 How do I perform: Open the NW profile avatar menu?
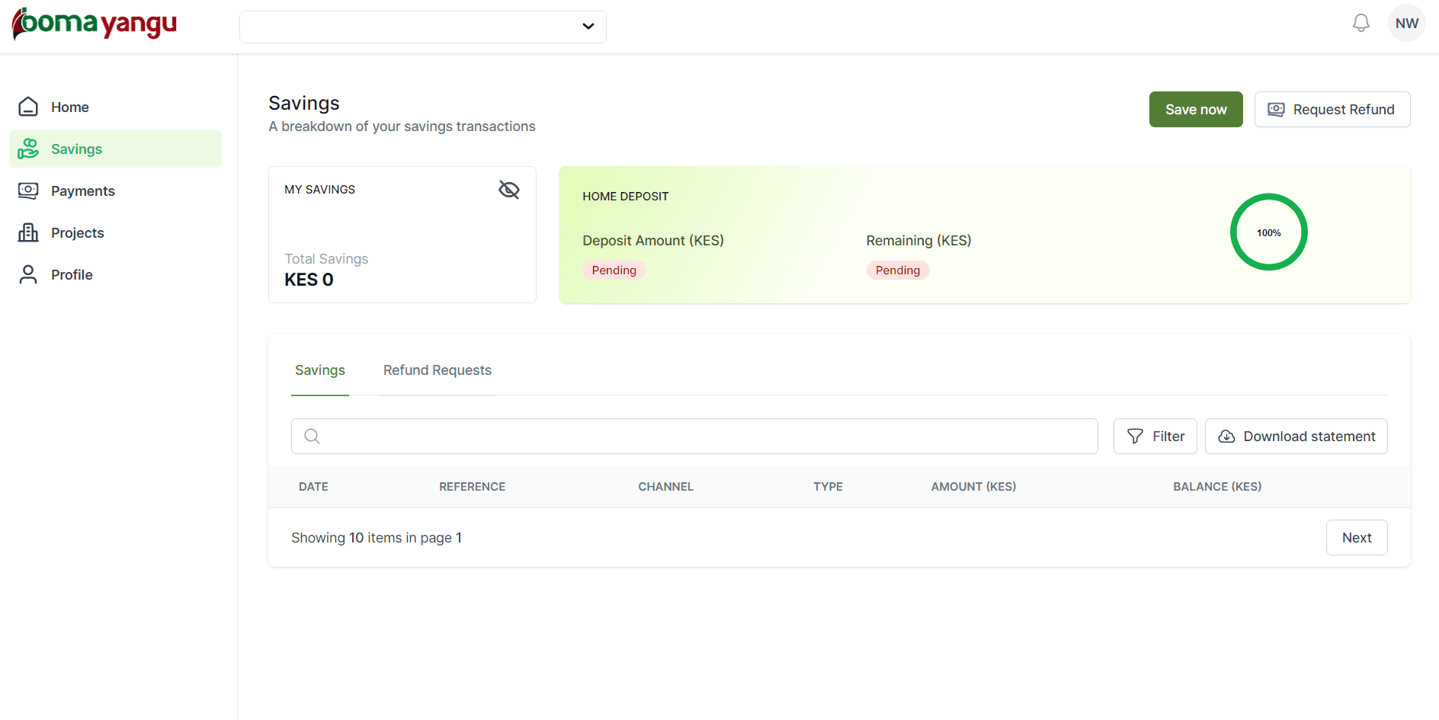coord(1406,22)
